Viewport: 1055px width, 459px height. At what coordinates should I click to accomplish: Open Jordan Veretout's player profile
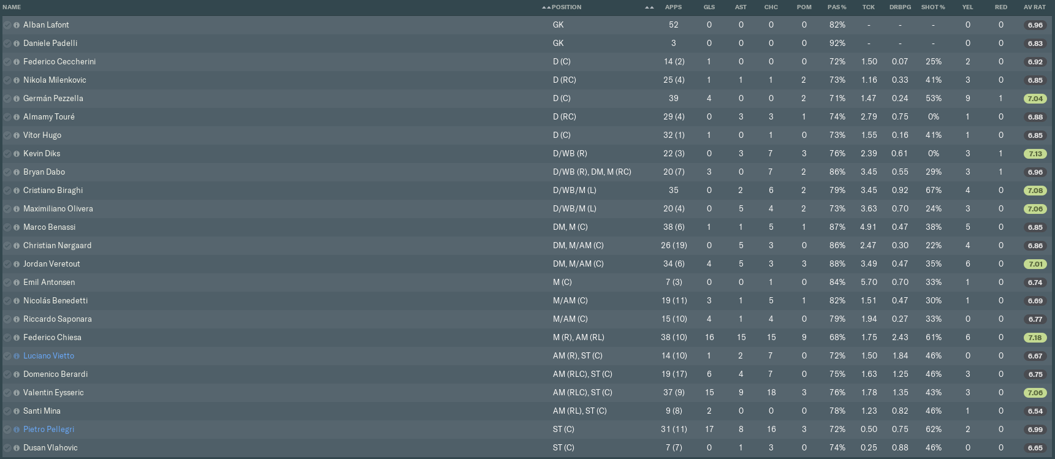click(51, 264)
